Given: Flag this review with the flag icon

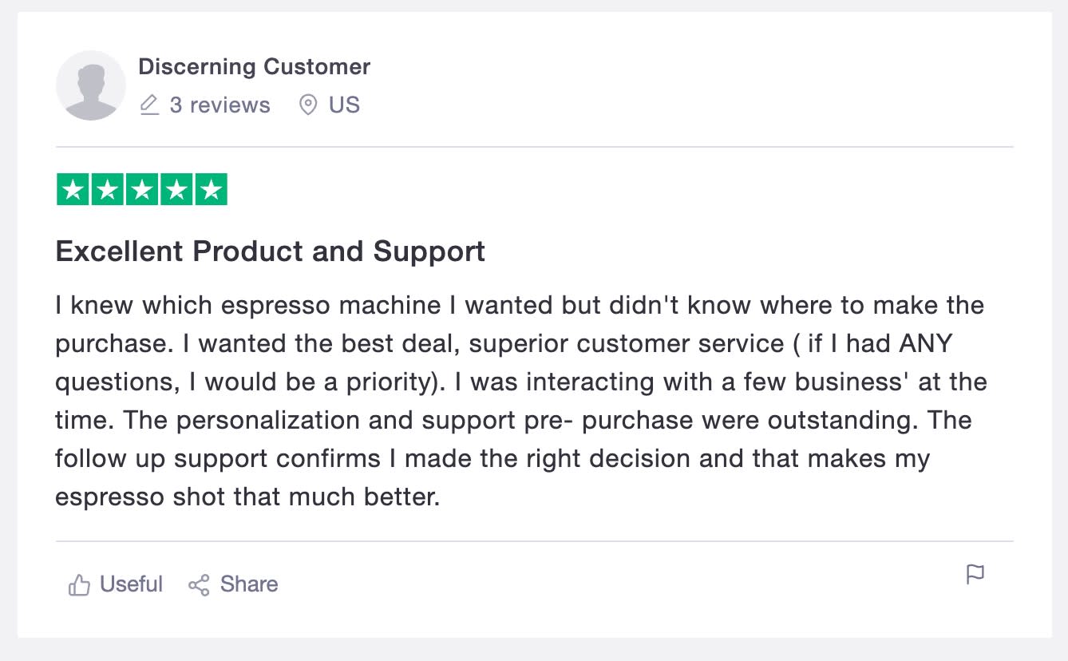Looking at the screenshot, I should pos(975,574).
